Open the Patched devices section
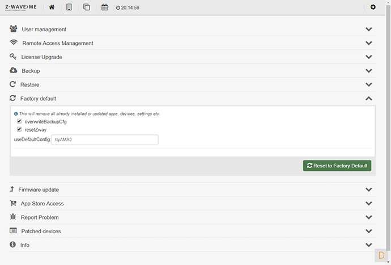391x265 pixels. 41,232
